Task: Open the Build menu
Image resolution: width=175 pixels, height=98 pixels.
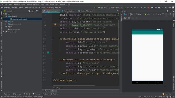Action: 42,4
